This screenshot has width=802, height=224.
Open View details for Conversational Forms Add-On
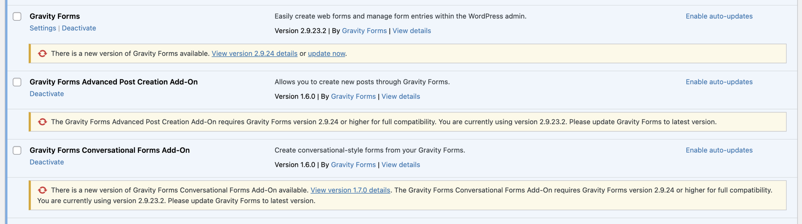click(401, 165)
